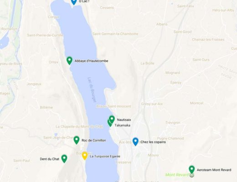Click the Mont Revard peak icon

[192, 175]
